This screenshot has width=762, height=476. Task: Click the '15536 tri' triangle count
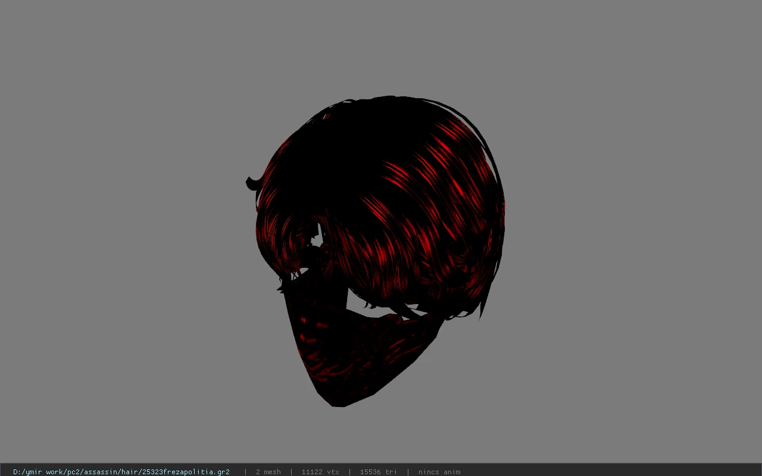[378, 472]
